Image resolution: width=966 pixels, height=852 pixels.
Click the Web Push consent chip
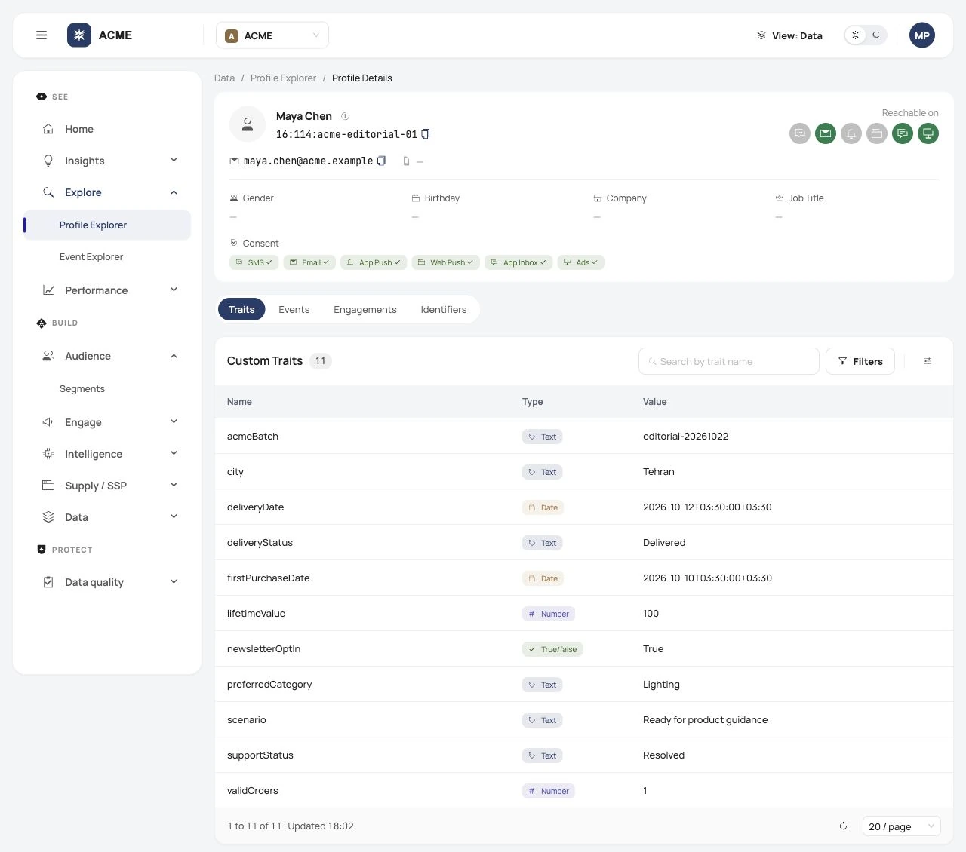(x=446, y=262)
